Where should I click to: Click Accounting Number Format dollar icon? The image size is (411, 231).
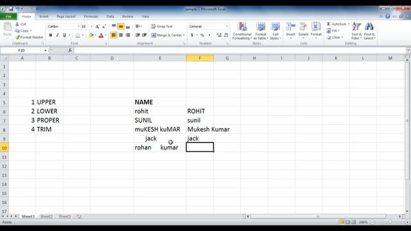click(192, 35)
